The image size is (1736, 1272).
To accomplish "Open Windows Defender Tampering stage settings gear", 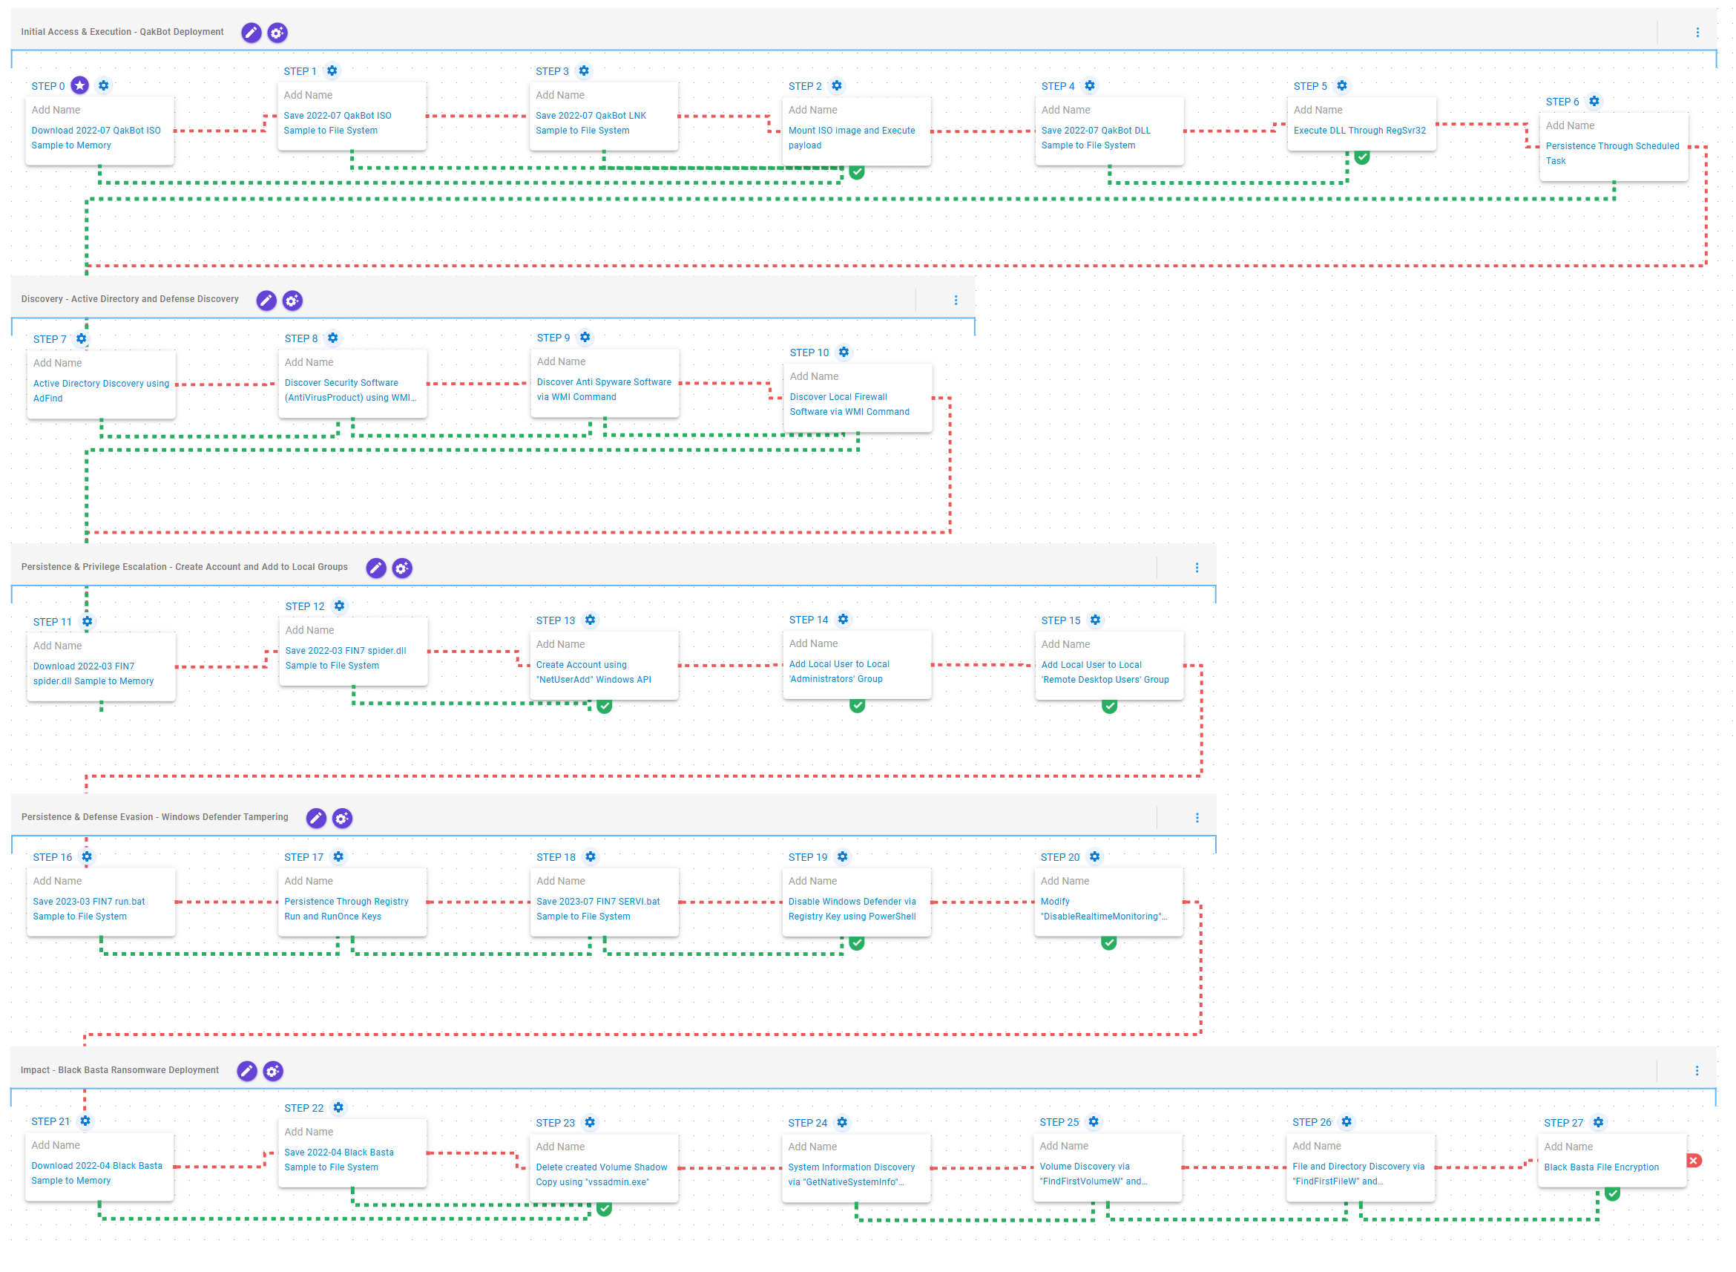I will [343, 819].
